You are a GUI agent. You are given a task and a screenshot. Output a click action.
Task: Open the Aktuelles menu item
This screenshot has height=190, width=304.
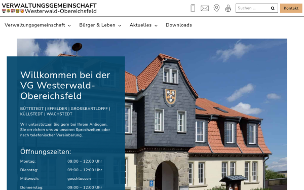pos(140,25)
